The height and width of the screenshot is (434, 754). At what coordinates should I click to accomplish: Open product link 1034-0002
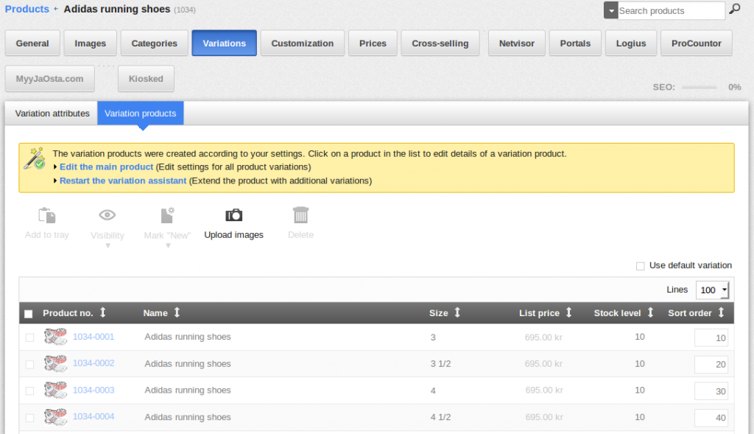pos(94,363)
